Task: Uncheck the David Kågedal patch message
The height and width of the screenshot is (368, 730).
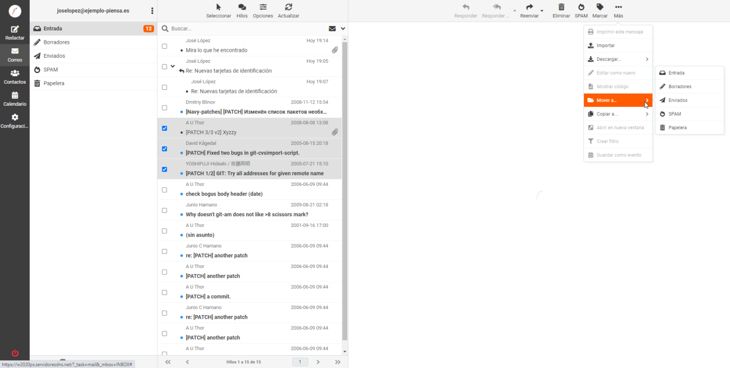Action: click(165, 149)
